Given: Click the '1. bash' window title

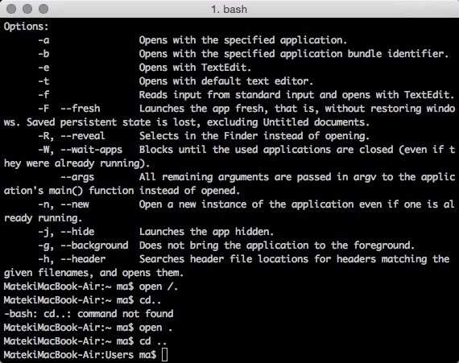Looking at the screenshot, I should click(x=229, y=10).
